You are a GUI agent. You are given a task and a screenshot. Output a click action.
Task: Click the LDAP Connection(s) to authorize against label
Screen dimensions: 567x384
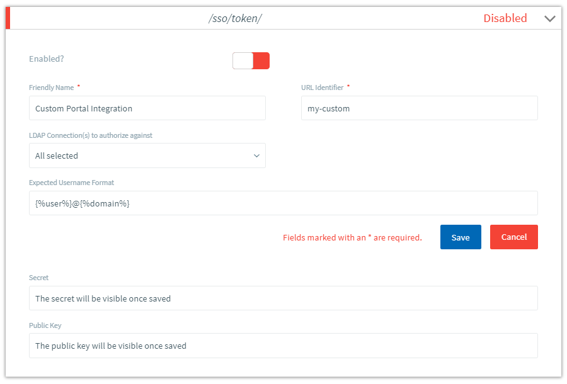pyautogui.click(x=91, y=135)
